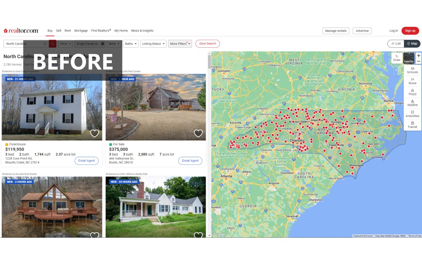Email Agent for 446 Valleyview Dr
422x263 pixels.
click(190, 161)
